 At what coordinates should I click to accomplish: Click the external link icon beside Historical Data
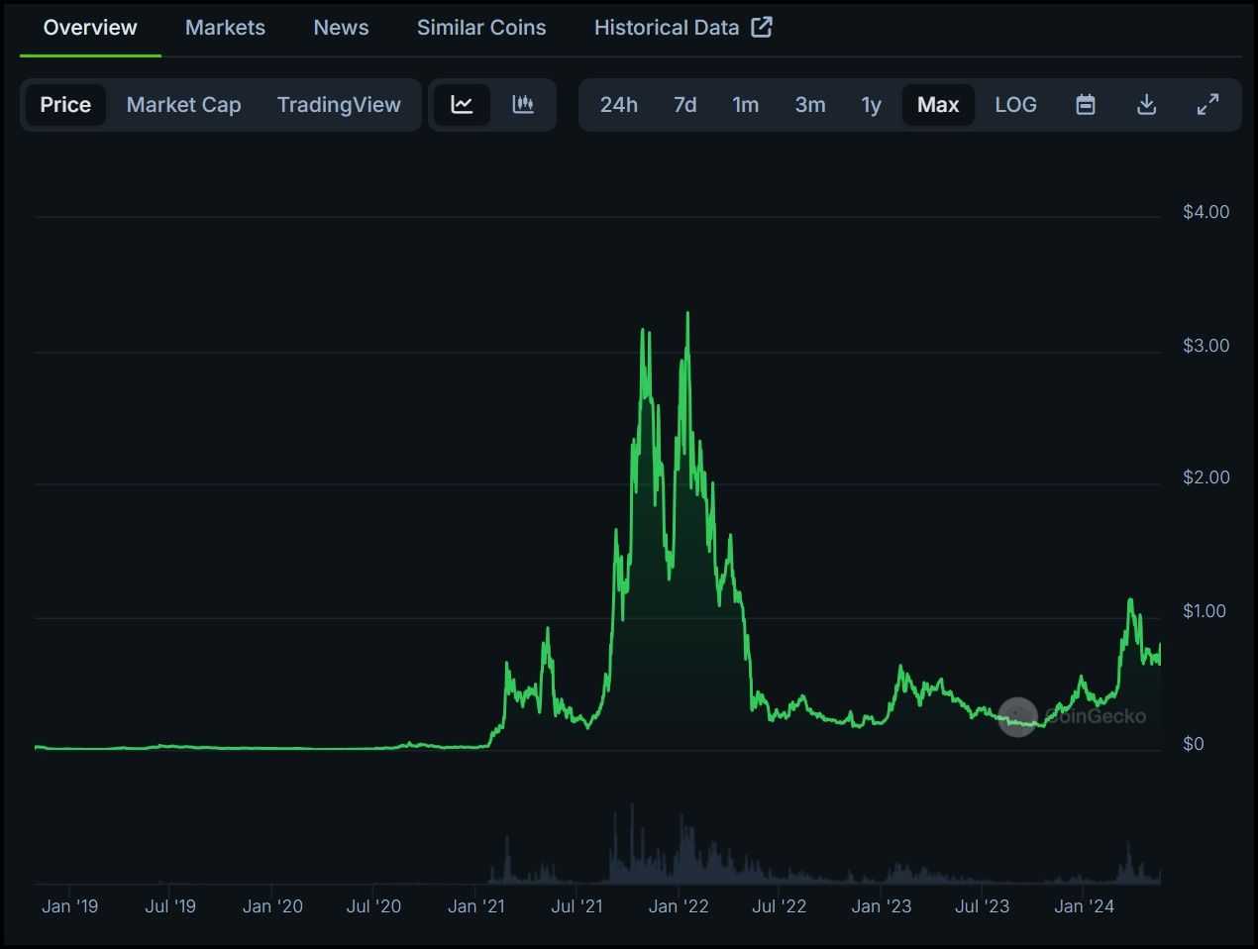762,28
